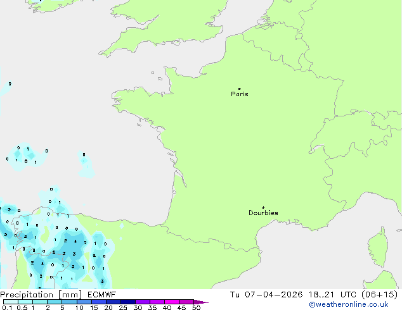Pick the 0.5–1 mm legend swatch
Viewport: 402px width, 310px height.
(x=25, y=302)
